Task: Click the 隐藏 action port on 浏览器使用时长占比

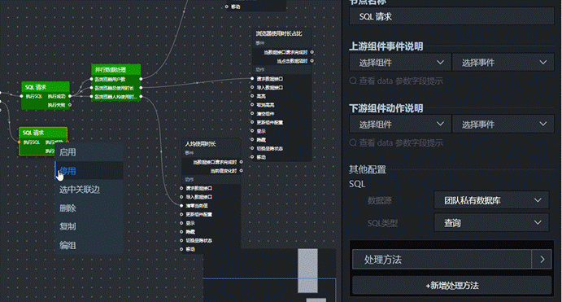Action: [x=252, y=139]
